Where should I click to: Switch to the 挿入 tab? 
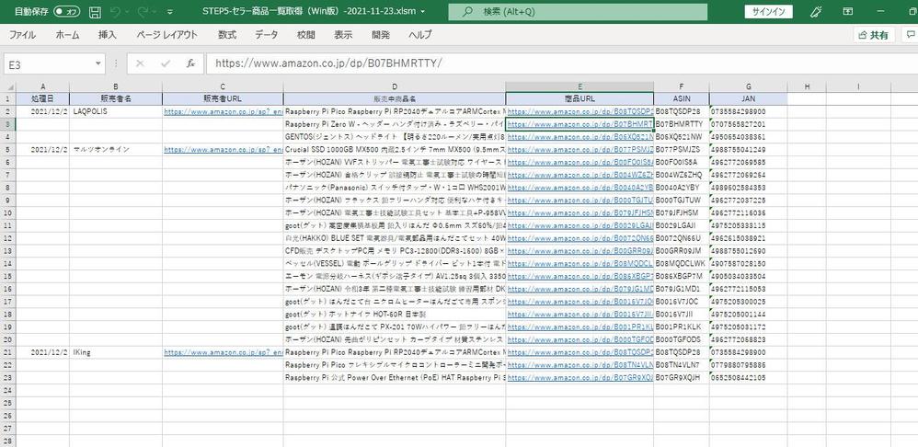coord(108,35)
